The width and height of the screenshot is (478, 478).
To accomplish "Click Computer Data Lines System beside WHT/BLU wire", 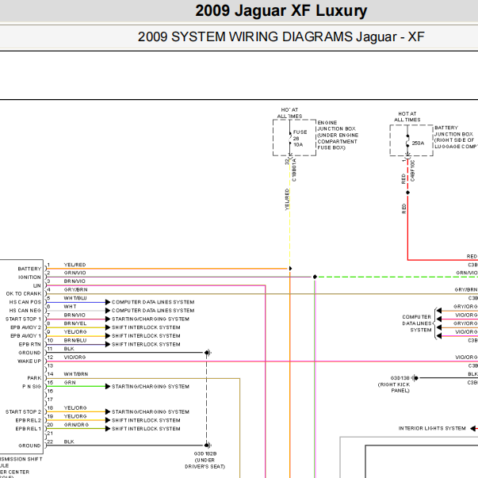I will click(x=152, y=302).
